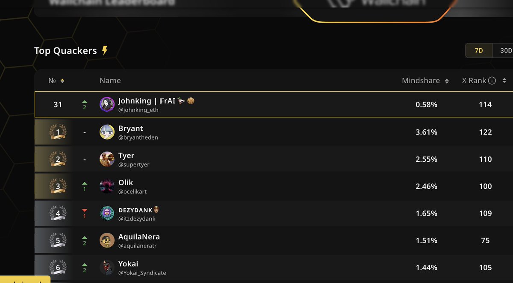This screenshot has width=513, height=283.
Task: Click the lightning bolt beside Top Quackers
Action: [x=105, y=51]
